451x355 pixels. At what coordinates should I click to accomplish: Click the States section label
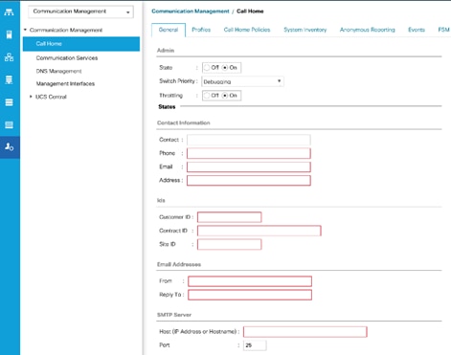coord(167,107)
